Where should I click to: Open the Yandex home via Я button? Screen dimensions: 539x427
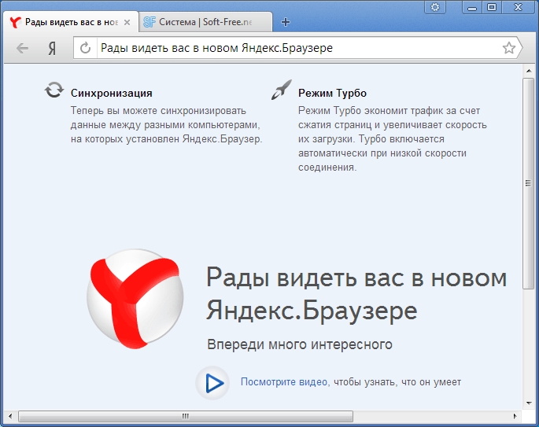pyautogui.click(x=52, y=49)
